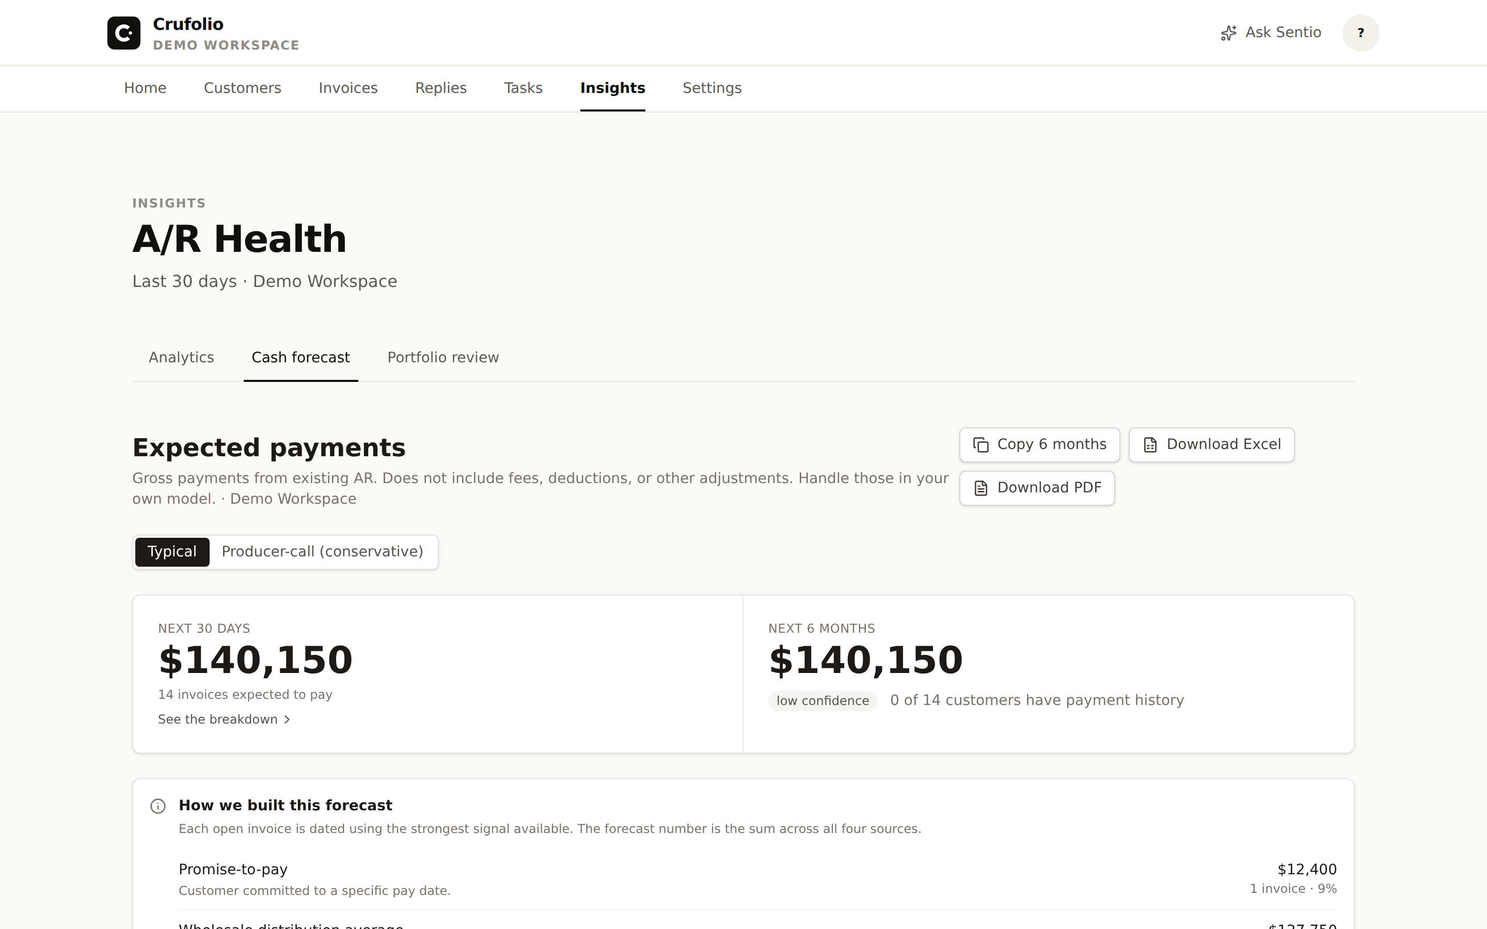
Task: Go to the Home nav item
Action: tap(145, 88)
